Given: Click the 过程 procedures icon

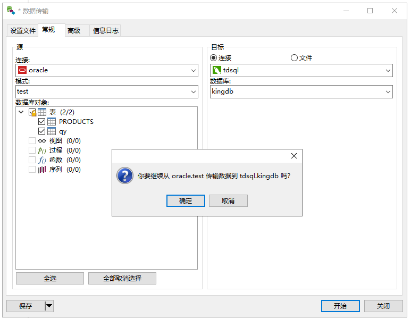Looking at the screenshot, I should click(42, 150).
